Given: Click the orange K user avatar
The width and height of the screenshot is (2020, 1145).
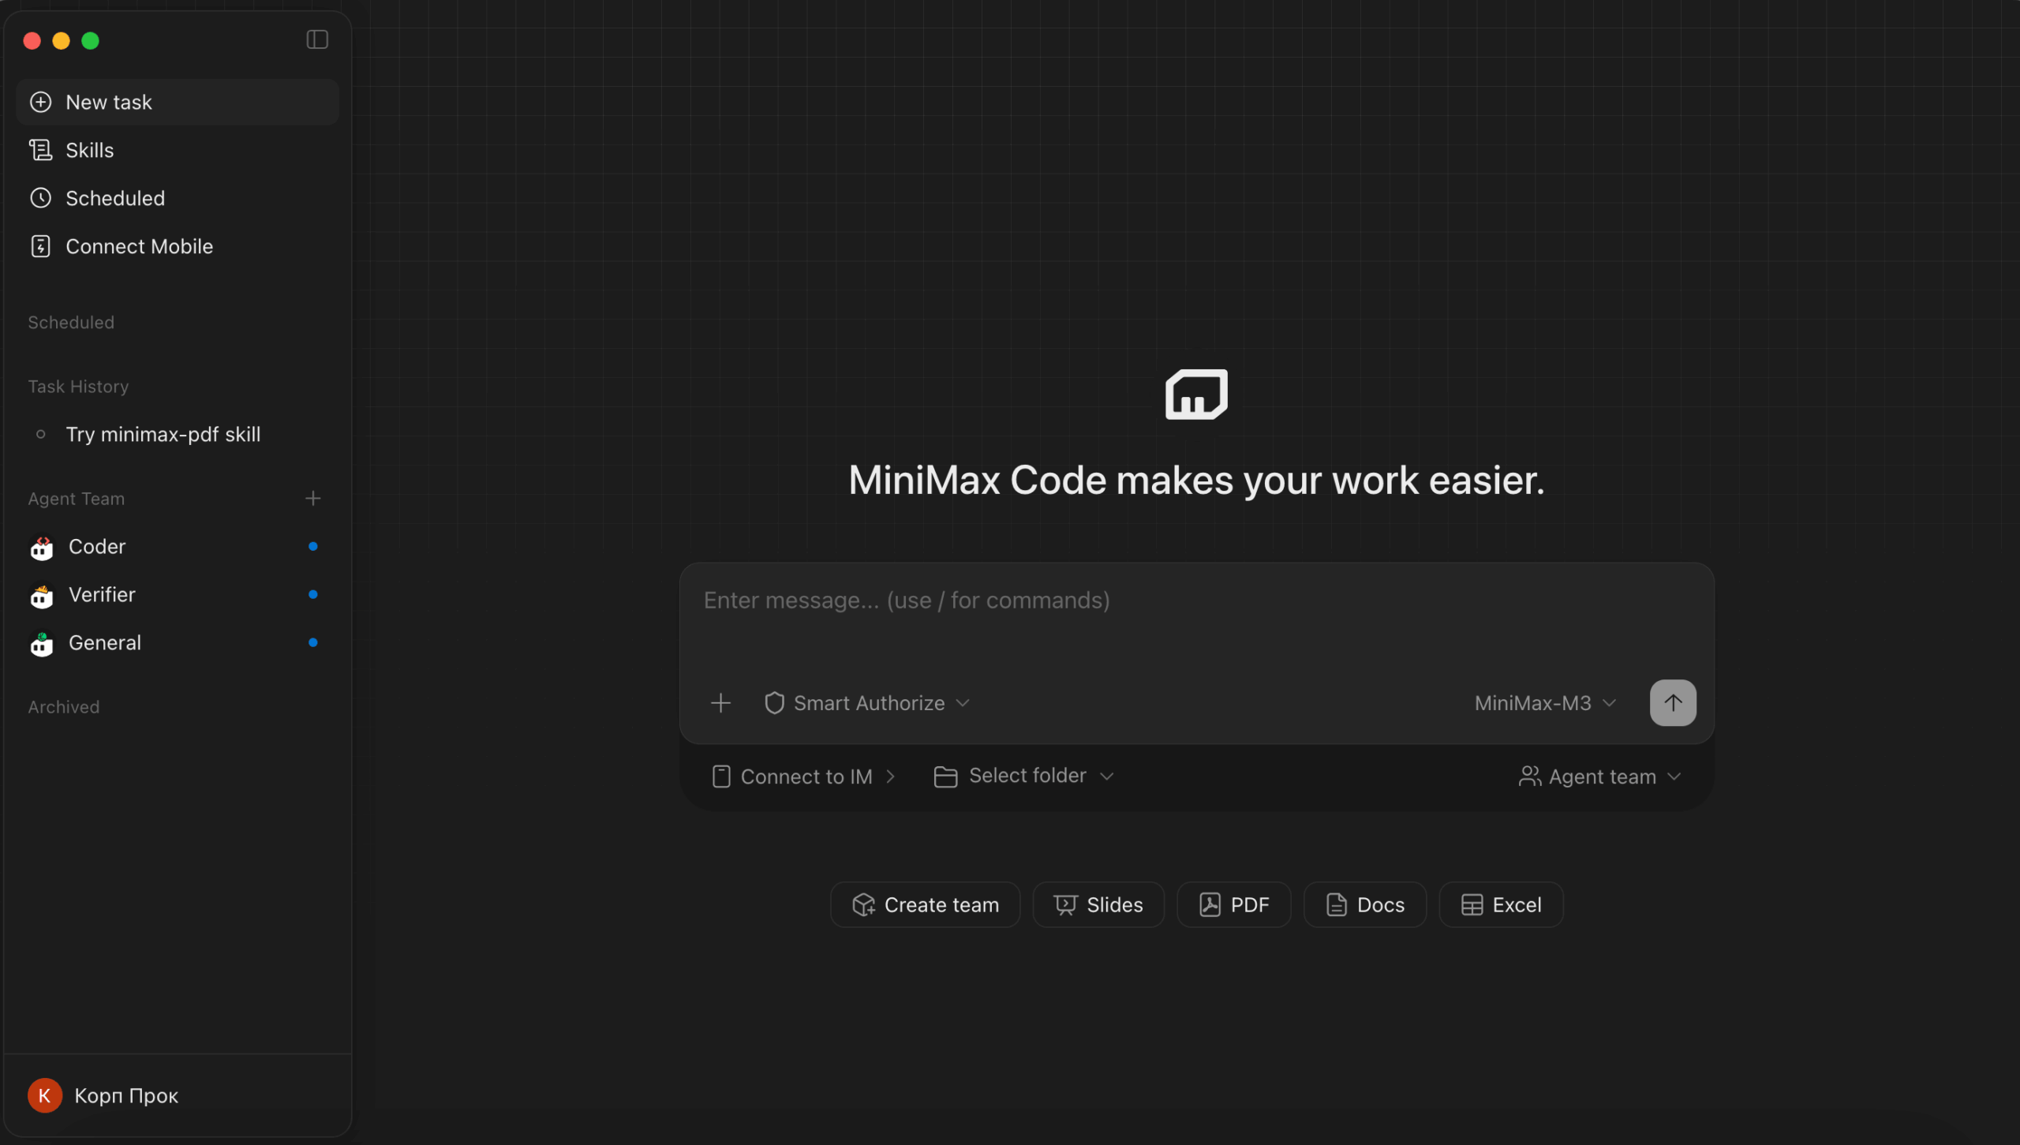Looking at the screenshot, I should (x=45, y=1095).
